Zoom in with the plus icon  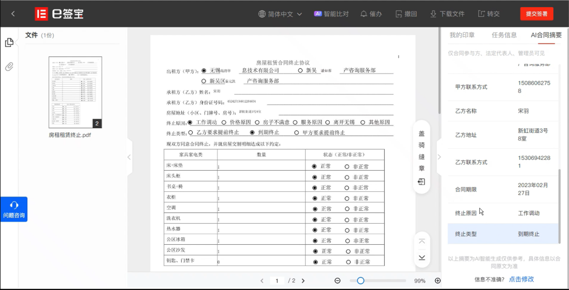click(437, 281)
